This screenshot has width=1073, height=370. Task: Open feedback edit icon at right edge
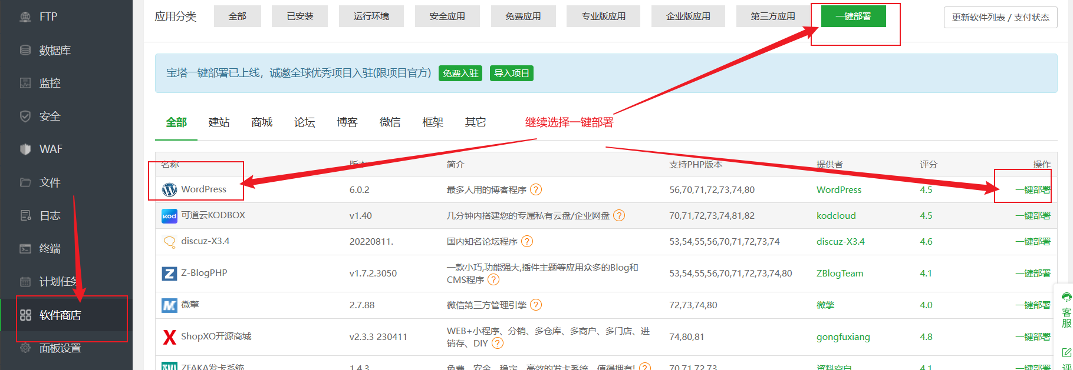pos(1067,353)
